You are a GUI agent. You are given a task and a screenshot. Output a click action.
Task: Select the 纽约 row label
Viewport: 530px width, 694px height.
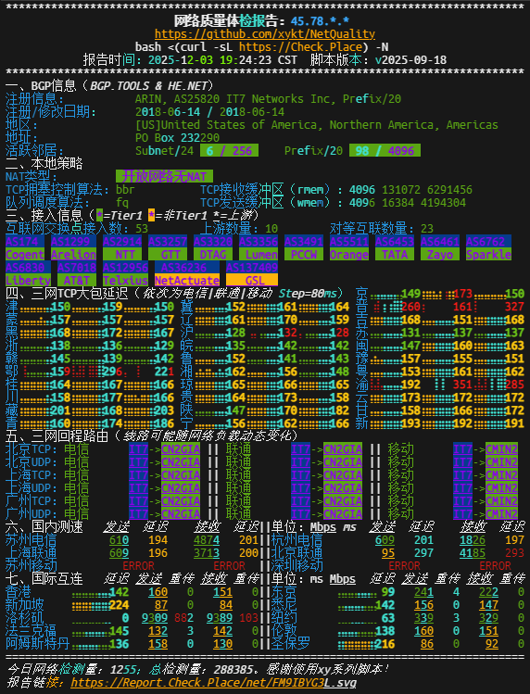point(284,618)
